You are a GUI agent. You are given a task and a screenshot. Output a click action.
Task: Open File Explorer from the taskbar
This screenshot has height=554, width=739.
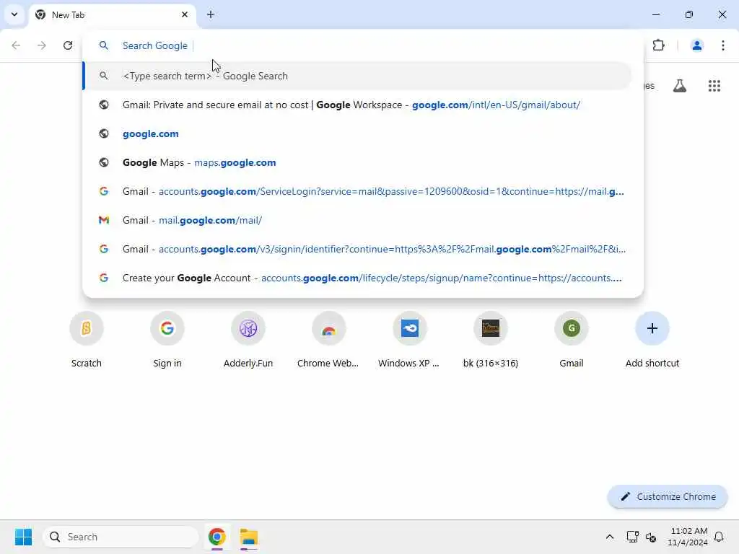point(249,537)
